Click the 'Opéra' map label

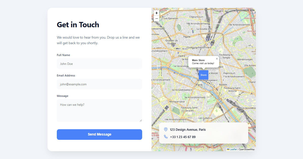pyautogui.click(x=182, y=56)
